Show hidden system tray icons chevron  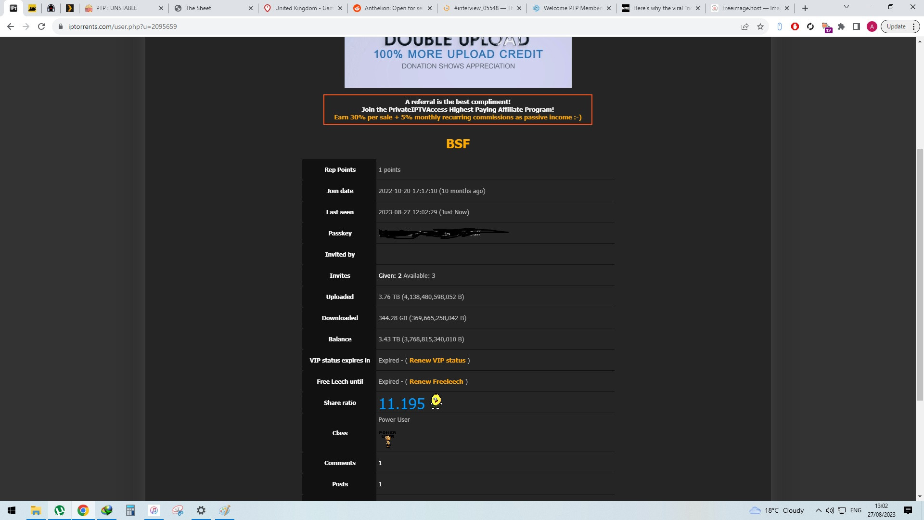point(818,510)
